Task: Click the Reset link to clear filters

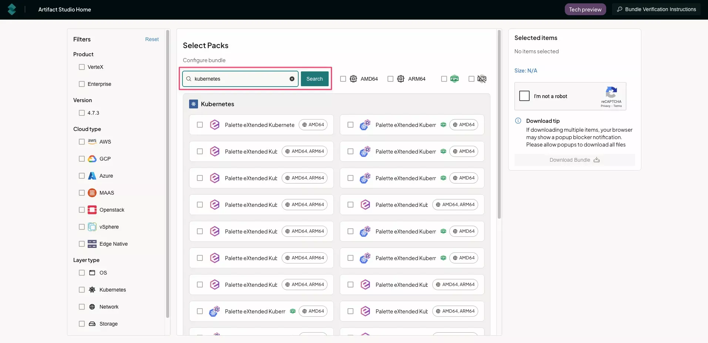Action: (151, 39)
